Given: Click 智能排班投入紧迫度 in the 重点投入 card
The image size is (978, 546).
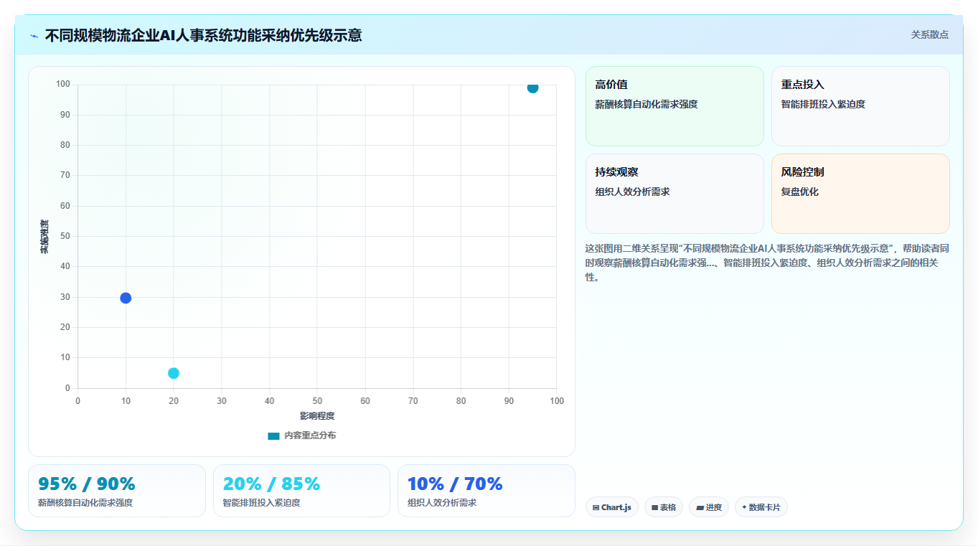Looking at the screenshot, I should (x=823, y=104).
